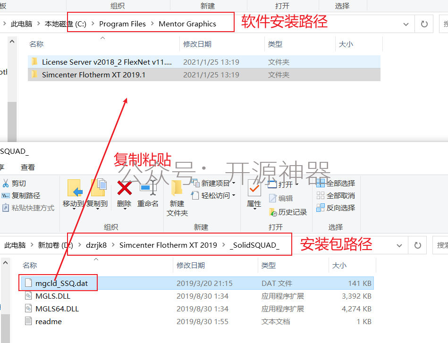Screen dimensions: 448x343
Task: Click Select none (全部取消) icon
Action: pyautogui.click(x=320, y=196)
